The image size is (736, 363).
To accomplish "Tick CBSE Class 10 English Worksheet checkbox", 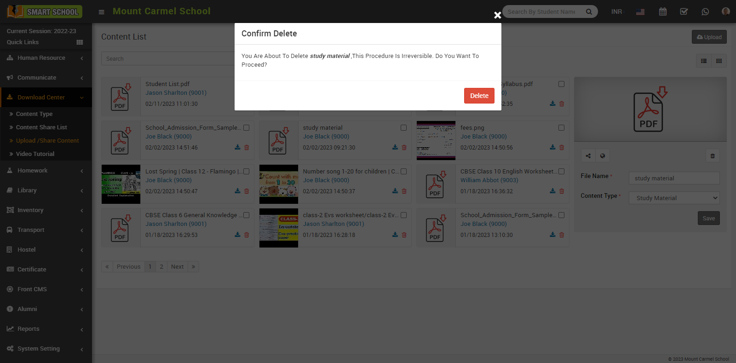I will [x=561, y=172].
